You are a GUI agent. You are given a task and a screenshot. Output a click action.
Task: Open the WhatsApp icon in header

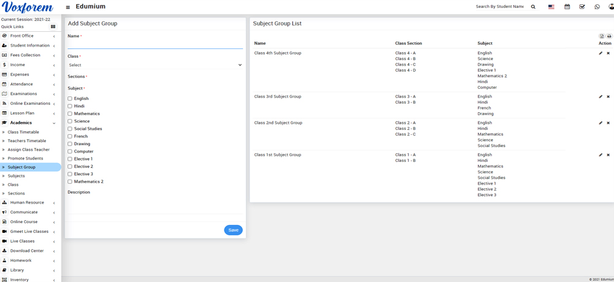click(x=597, y=7)
